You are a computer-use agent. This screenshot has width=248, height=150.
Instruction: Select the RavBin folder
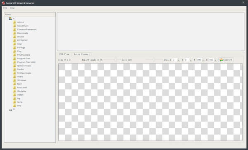[x=21, y=69]
